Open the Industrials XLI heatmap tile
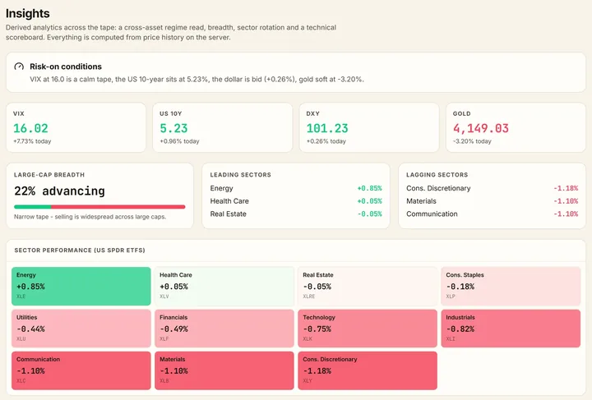Image resolution: width=592 pixels, height=400 pixels. (x=511, y=329)
